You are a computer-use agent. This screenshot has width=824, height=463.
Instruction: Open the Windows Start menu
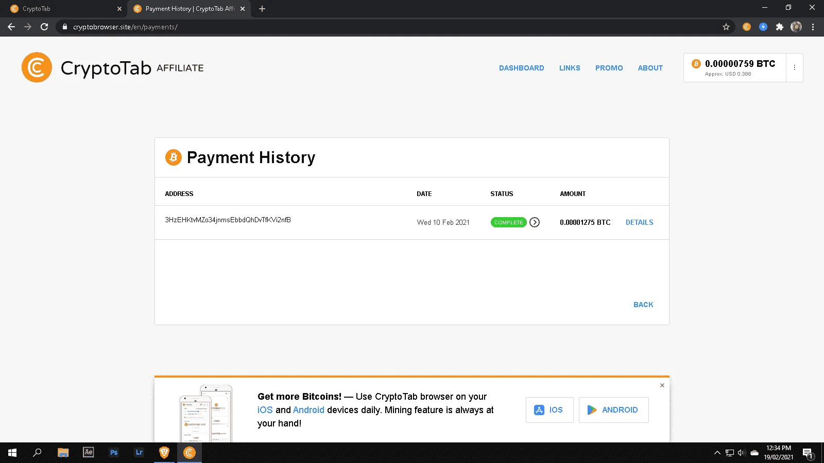click(12, 453)
